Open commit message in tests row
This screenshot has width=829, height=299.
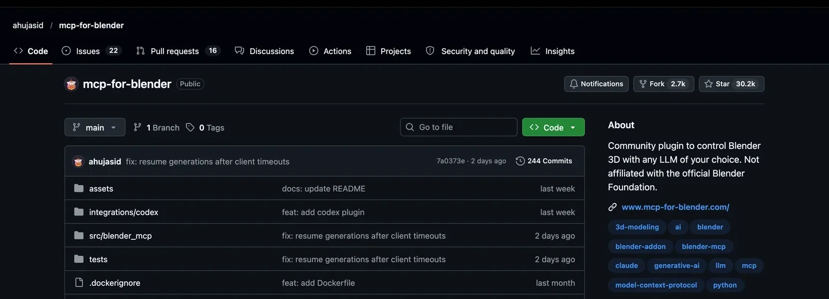click(364, 259)
